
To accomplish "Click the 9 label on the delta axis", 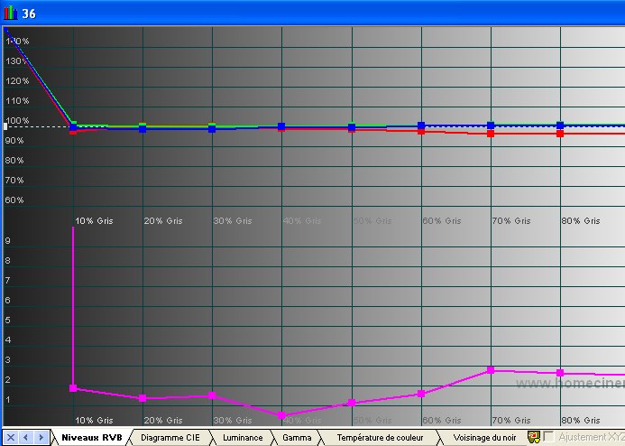I will (7, 240).
